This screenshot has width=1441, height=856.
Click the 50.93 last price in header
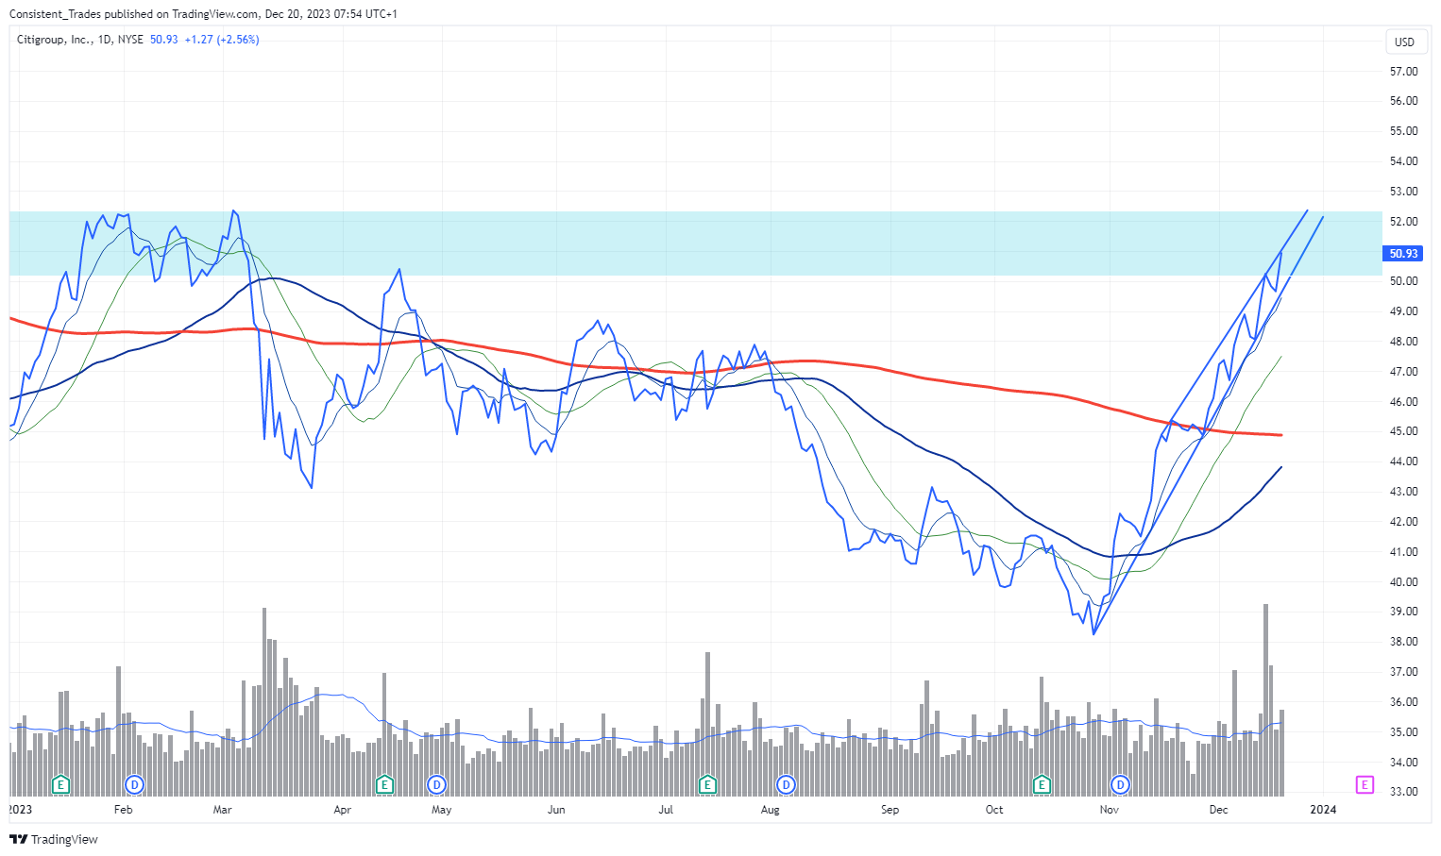click(x=164, y=40)
